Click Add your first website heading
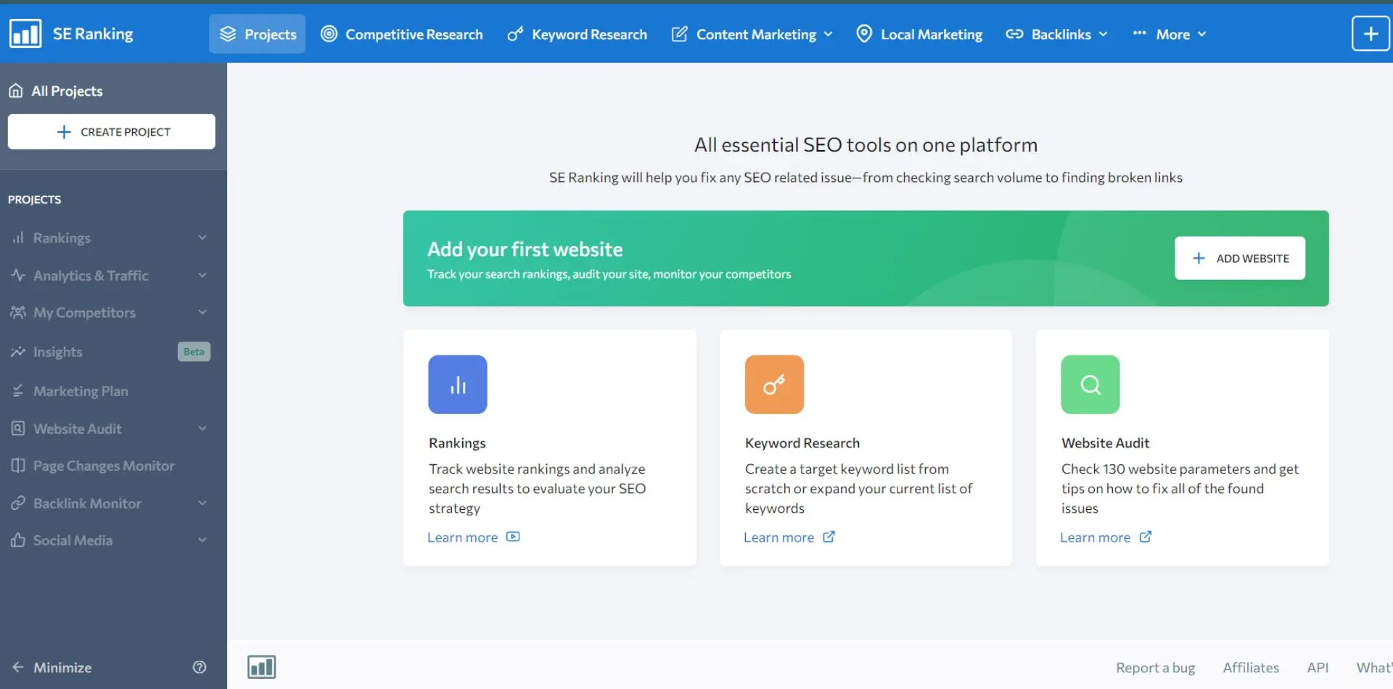The width and height of the screenshot is (1393, 689). point(525,249)
